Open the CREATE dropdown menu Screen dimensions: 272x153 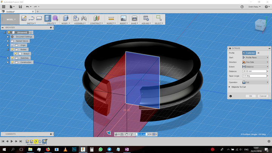(x=51, y=23)
